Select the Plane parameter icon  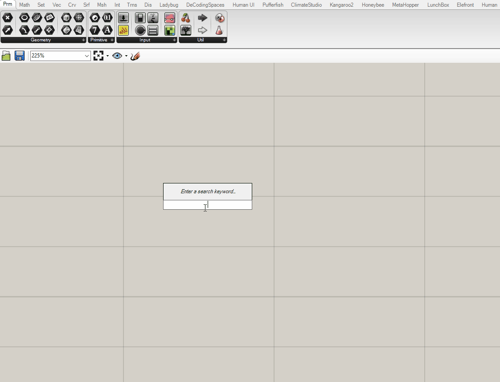point(49,18)
